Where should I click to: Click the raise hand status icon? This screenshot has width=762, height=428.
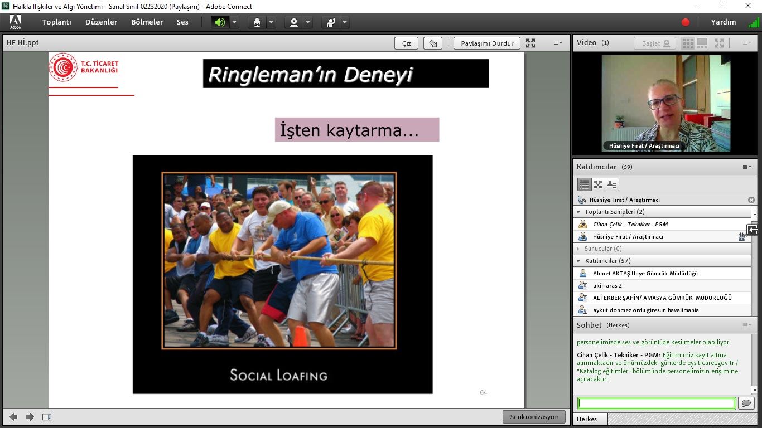[x=331, y=22]
